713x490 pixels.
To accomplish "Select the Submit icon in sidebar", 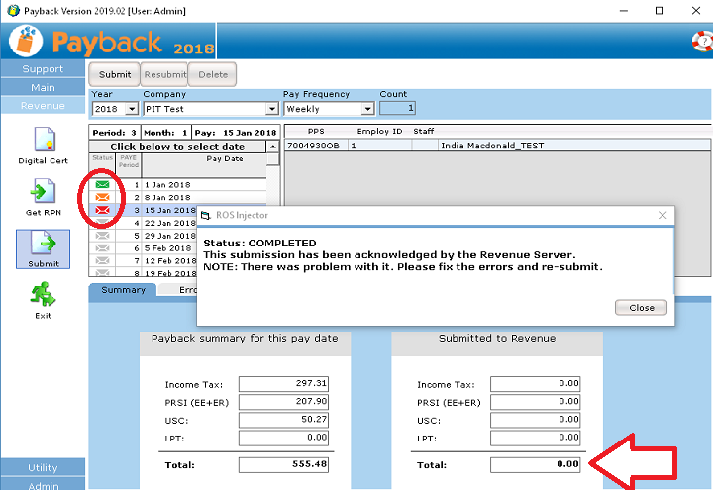I will pyautogui.click(x=43, y=244).
